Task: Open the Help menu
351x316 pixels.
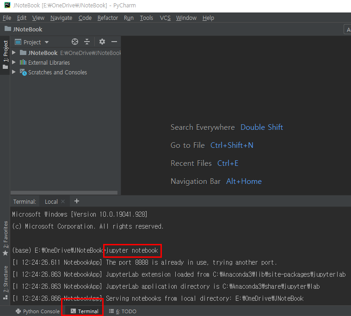Action: [209, 18]
